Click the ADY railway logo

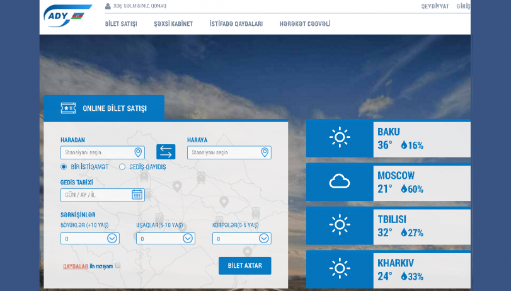coord(68,16)
